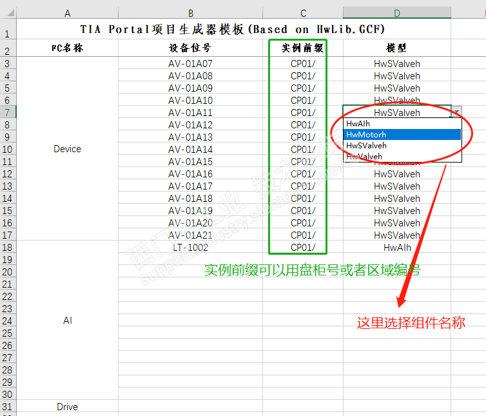Click cell LT-1002
This screenshot has width=486, height=416.
pos(190,247)
